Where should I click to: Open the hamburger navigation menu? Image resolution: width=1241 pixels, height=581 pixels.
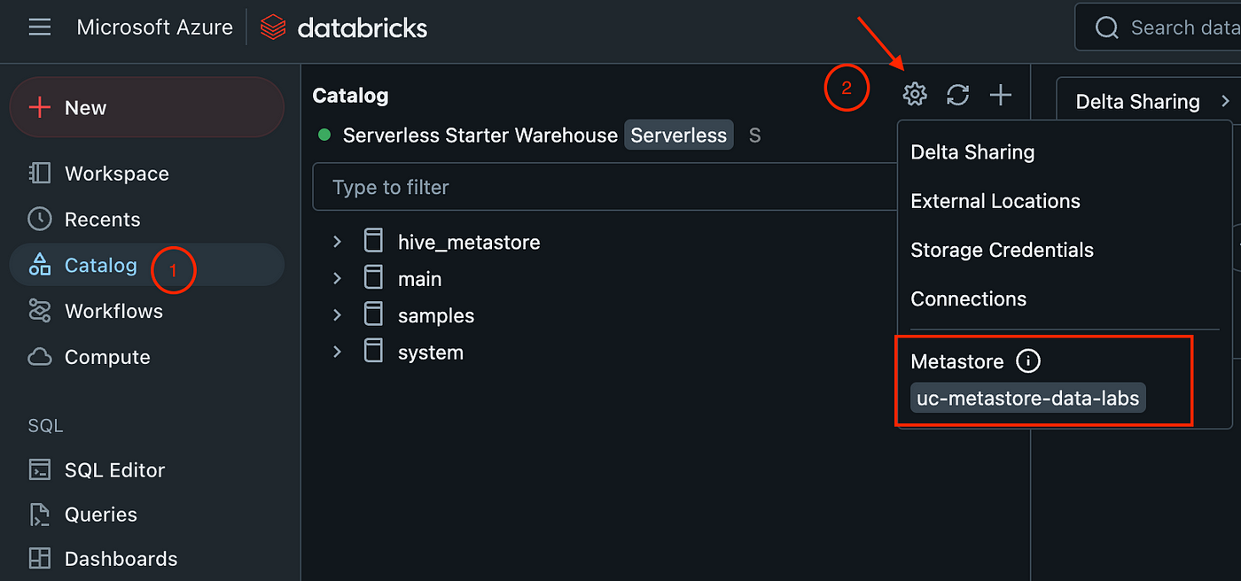tap(40, 27)
